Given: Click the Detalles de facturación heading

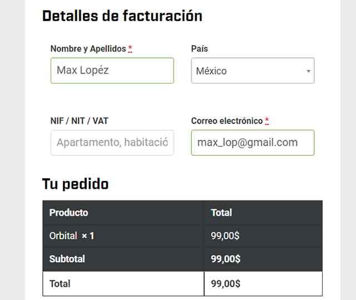Looking at the screenshot, I should (x=122, y=16).
